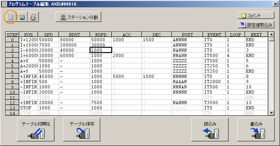Click 設定値取込み button
The width and height of the screenshot is (280, 146).
[x=256, y=24]
